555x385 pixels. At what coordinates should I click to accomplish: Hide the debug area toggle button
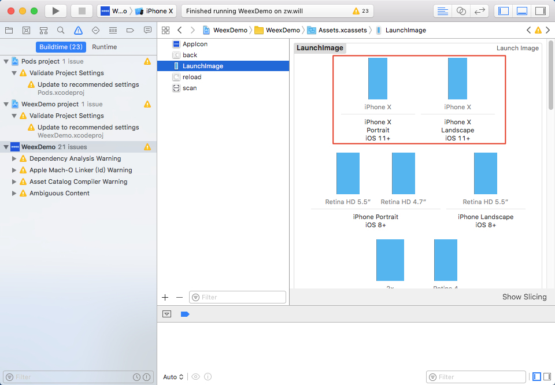[x=166, y=314]
